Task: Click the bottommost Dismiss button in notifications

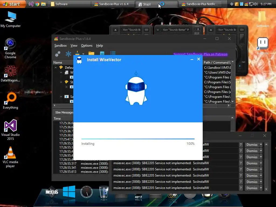Action: (x=252, y=188)
